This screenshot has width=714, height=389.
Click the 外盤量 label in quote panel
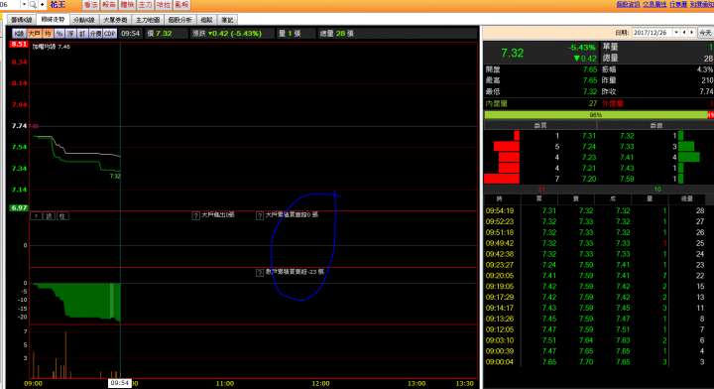tap(613, 104)
